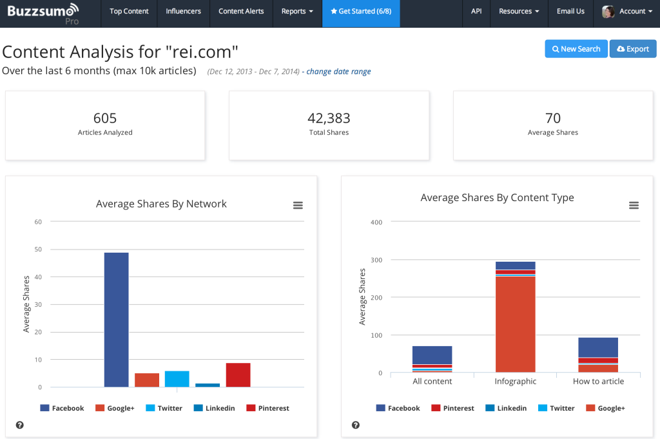
Task: Click the Content Analysis for "rei.com" heading
Action: pos(120,52)
